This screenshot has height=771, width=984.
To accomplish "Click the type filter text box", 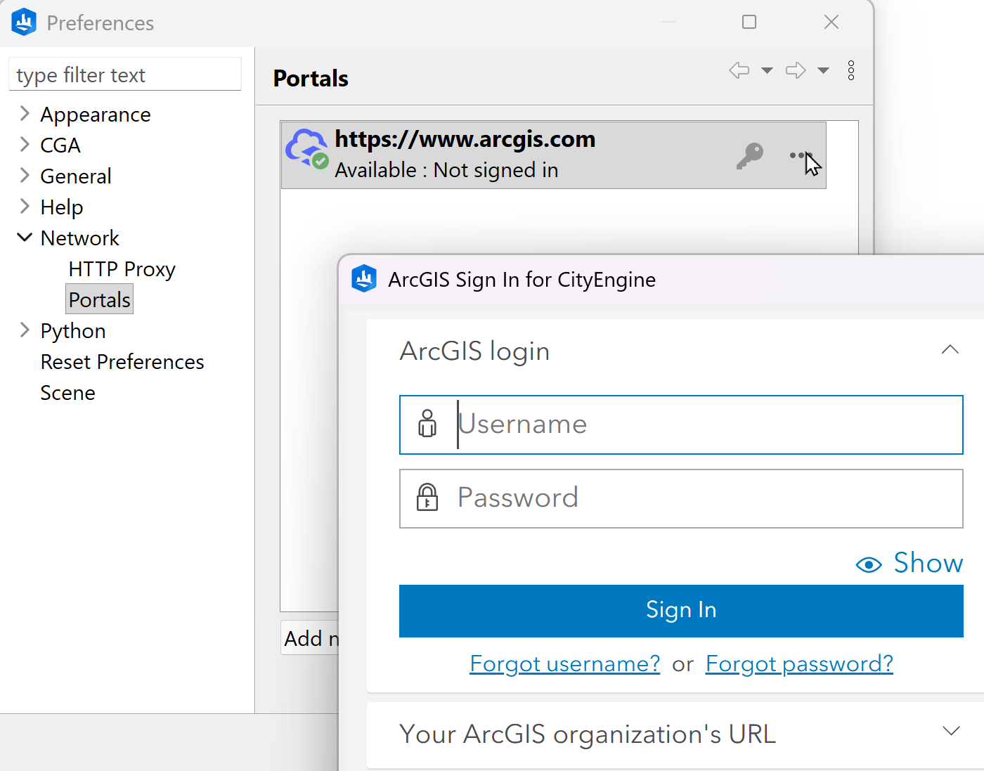I will click(125, 74).
